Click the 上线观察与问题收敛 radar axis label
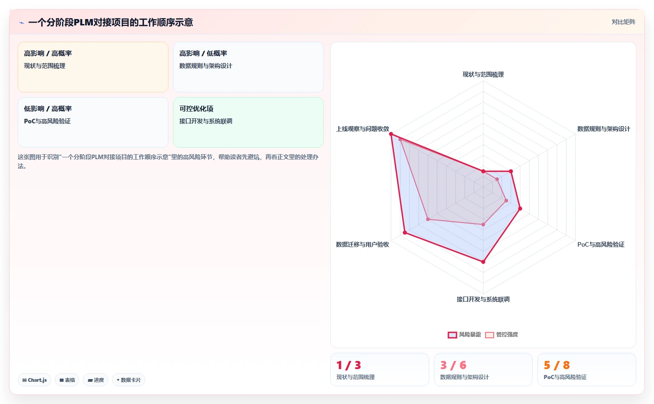Viewport: 654px width, 404px height. point(362,129)
